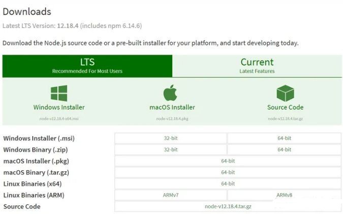The width and height of the screenshot is (343, 214).
Task: Click the Source Code cube icon
Action: [285, 93]
